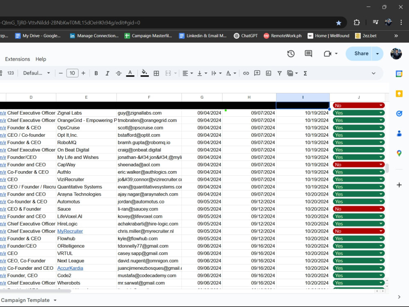Open text rotation options
Viewport: 409px width, 307px height.
coord(231,73)
